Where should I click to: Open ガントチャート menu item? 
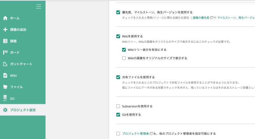23,64
